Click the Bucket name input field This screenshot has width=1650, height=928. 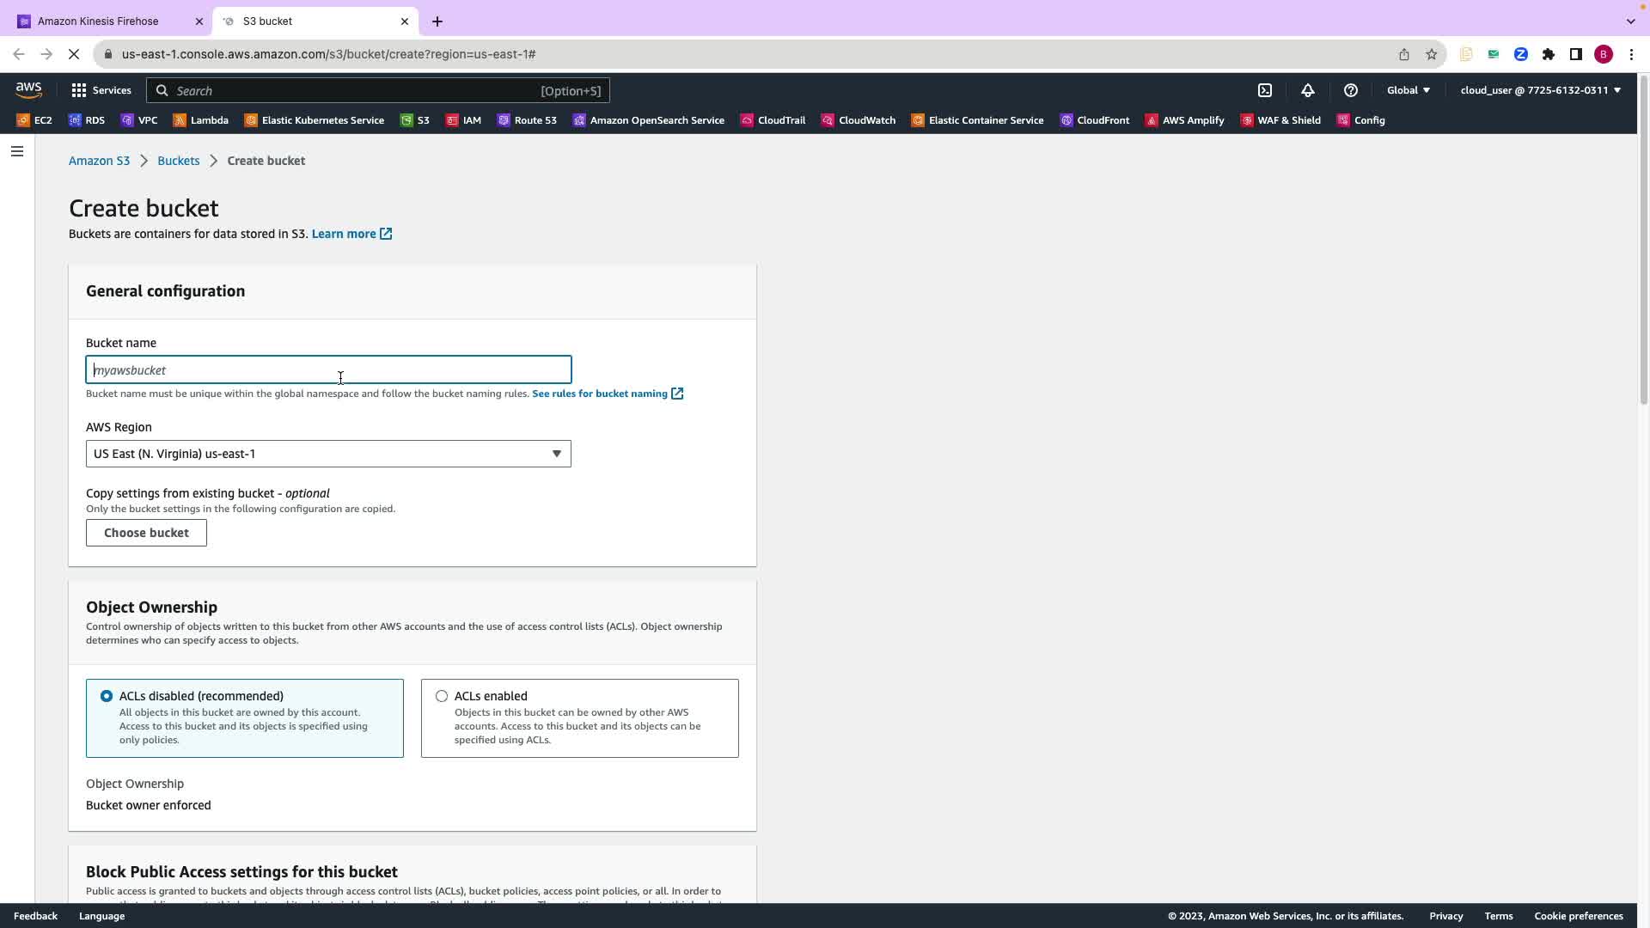[x=328, y=370]
